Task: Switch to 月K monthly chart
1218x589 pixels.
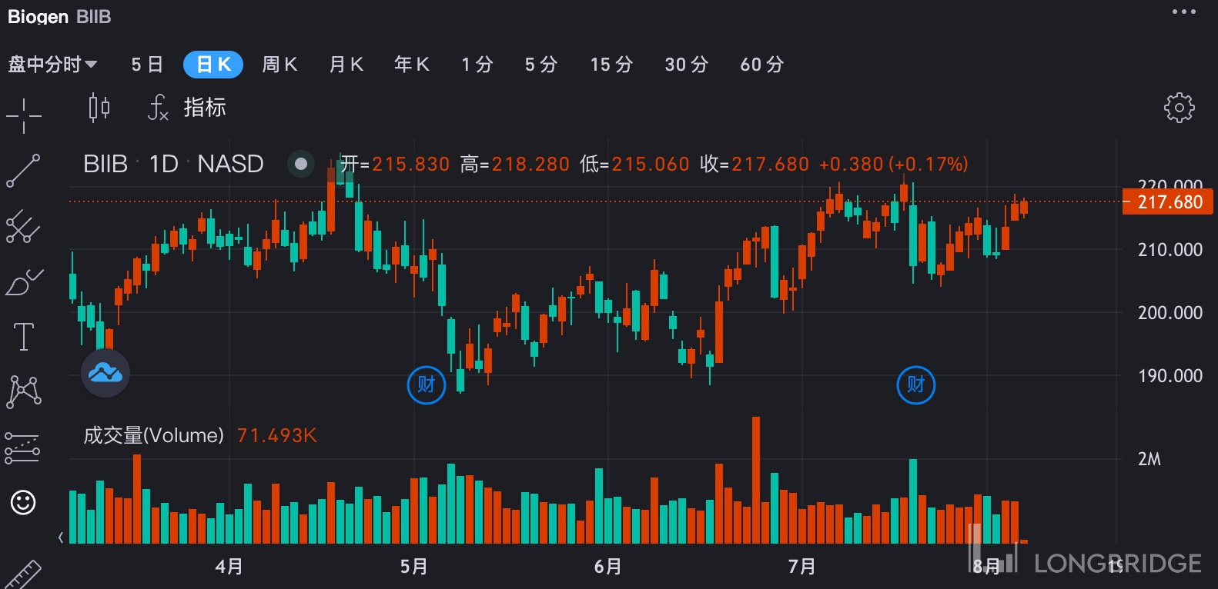Action: [346, 65]
